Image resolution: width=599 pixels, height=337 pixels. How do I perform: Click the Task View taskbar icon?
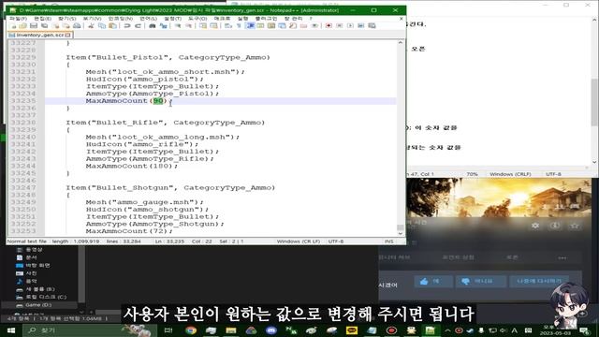point(168,330)
